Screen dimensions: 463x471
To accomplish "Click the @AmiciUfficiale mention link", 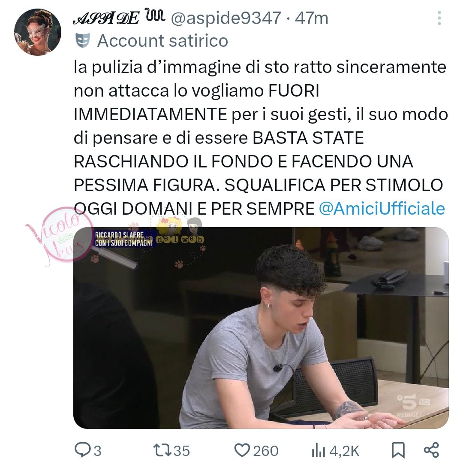I will [x=382, y=209].
